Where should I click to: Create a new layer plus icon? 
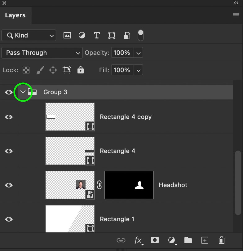(205, 240)
